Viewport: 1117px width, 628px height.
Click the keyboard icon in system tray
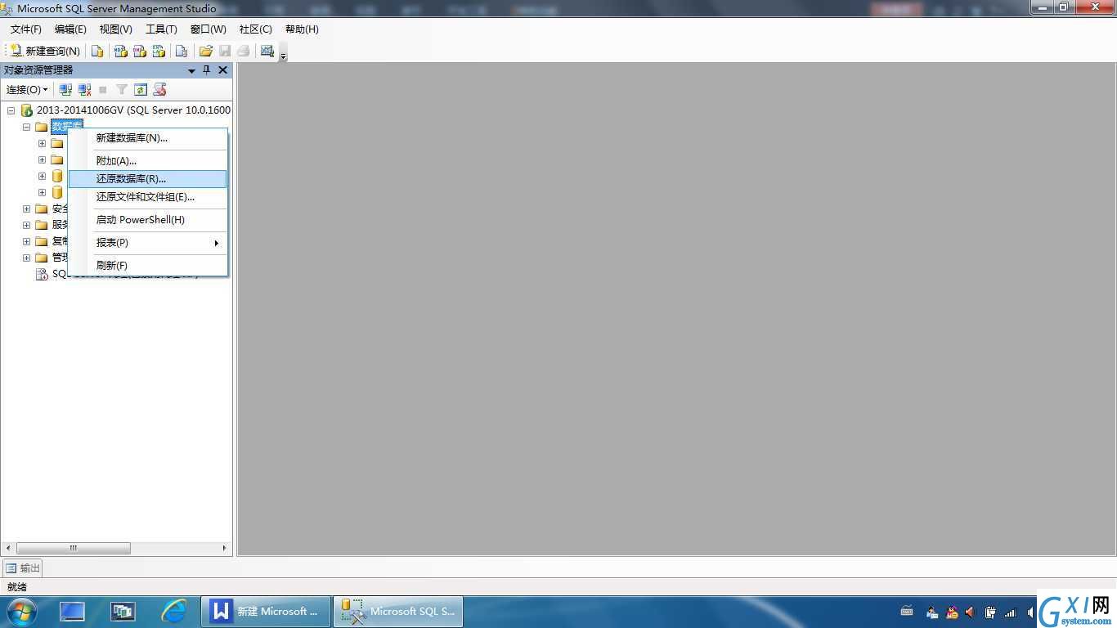coord(907,612)
